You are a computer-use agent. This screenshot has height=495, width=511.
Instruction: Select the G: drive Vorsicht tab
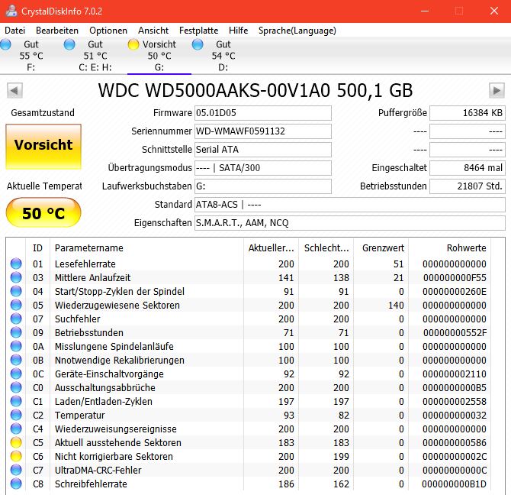point(159,56)
